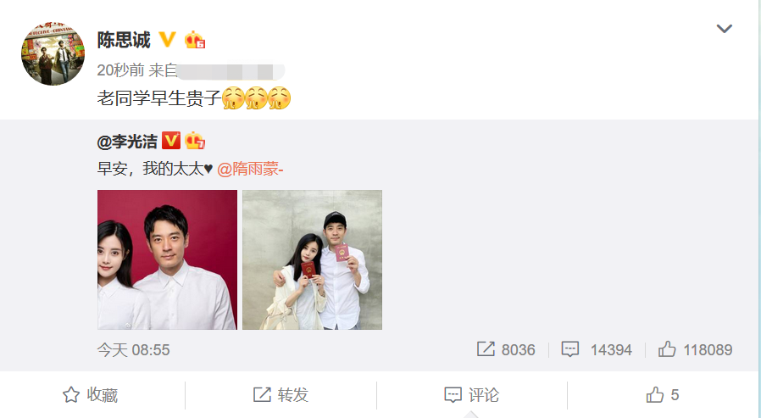This screenshot has height=418, width=761.
Task: Click the red V badge beside 李光洁
Action: pyautogui.click(x=171, y=141)
